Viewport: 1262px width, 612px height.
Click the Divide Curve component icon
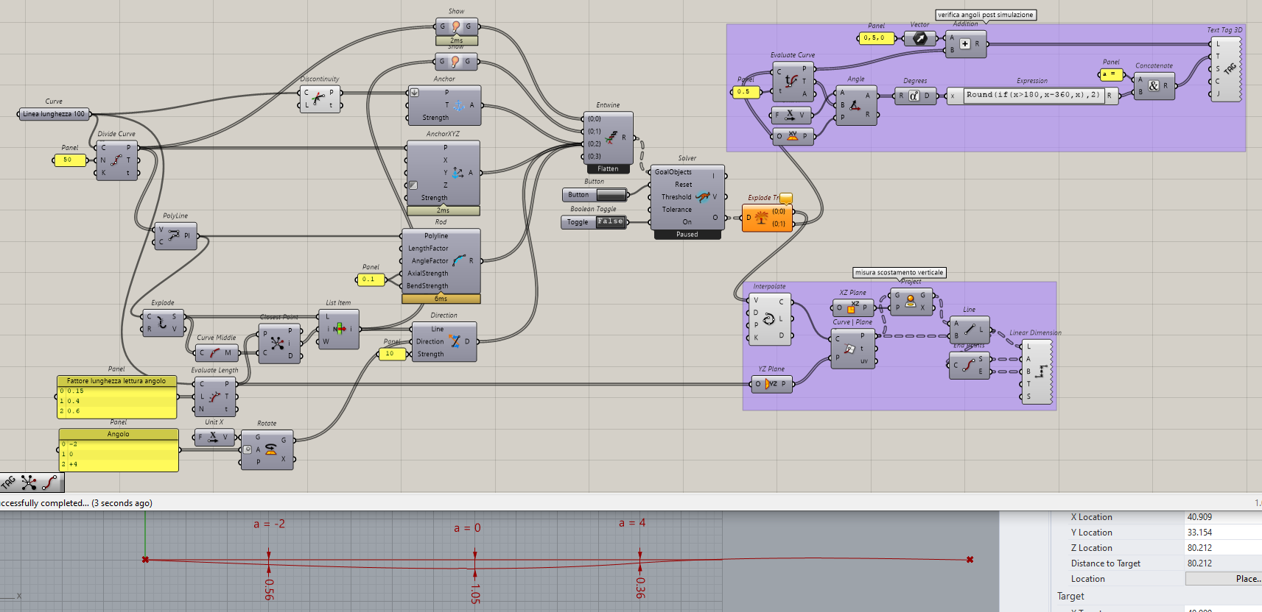point(116,160)
